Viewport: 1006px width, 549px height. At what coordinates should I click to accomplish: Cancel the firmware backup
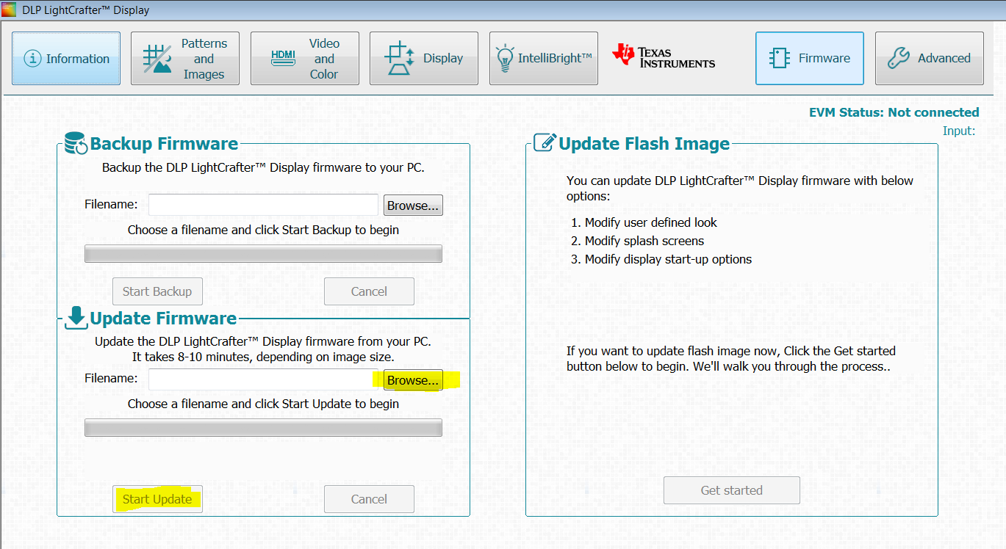click(369, 291)
